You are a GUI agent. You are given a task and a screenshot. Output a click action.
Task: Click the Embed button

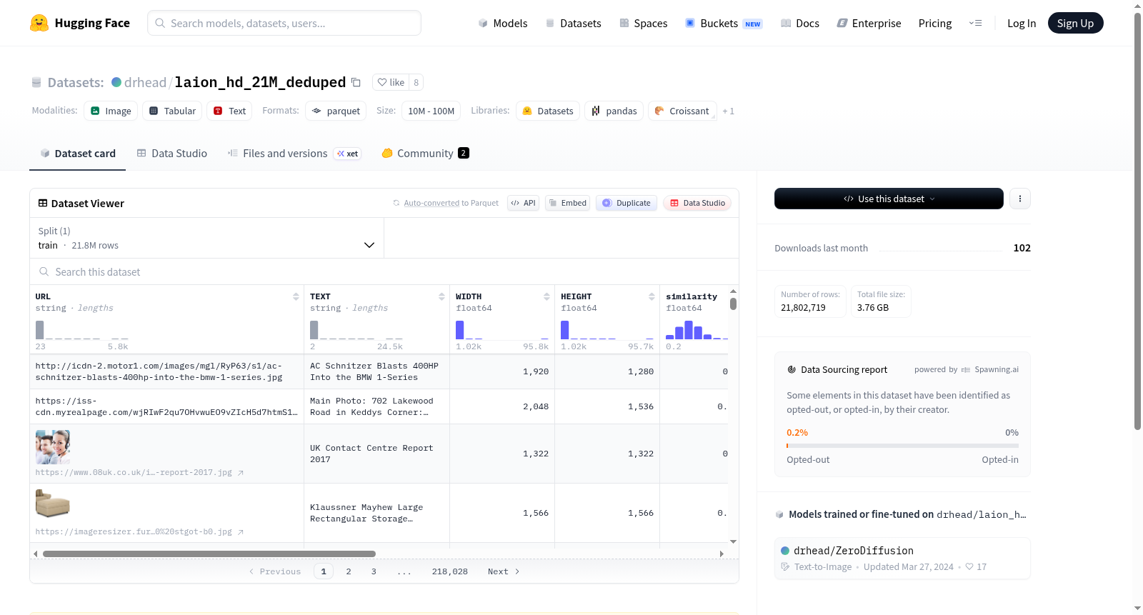click(x=567, y=203)
